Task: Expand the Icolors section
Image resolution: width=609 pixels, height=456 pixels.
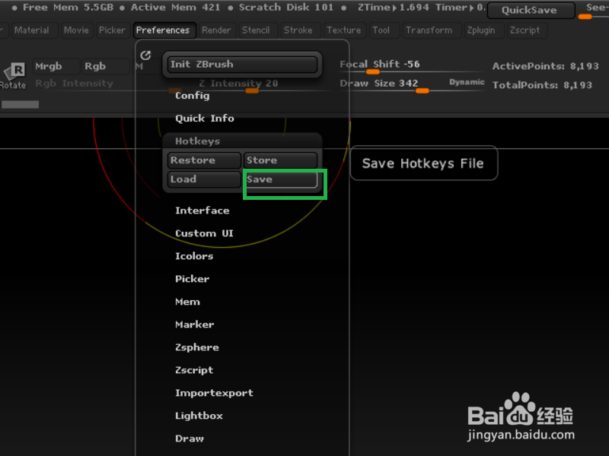Action: pyautogui.click(x=194, y=256)
